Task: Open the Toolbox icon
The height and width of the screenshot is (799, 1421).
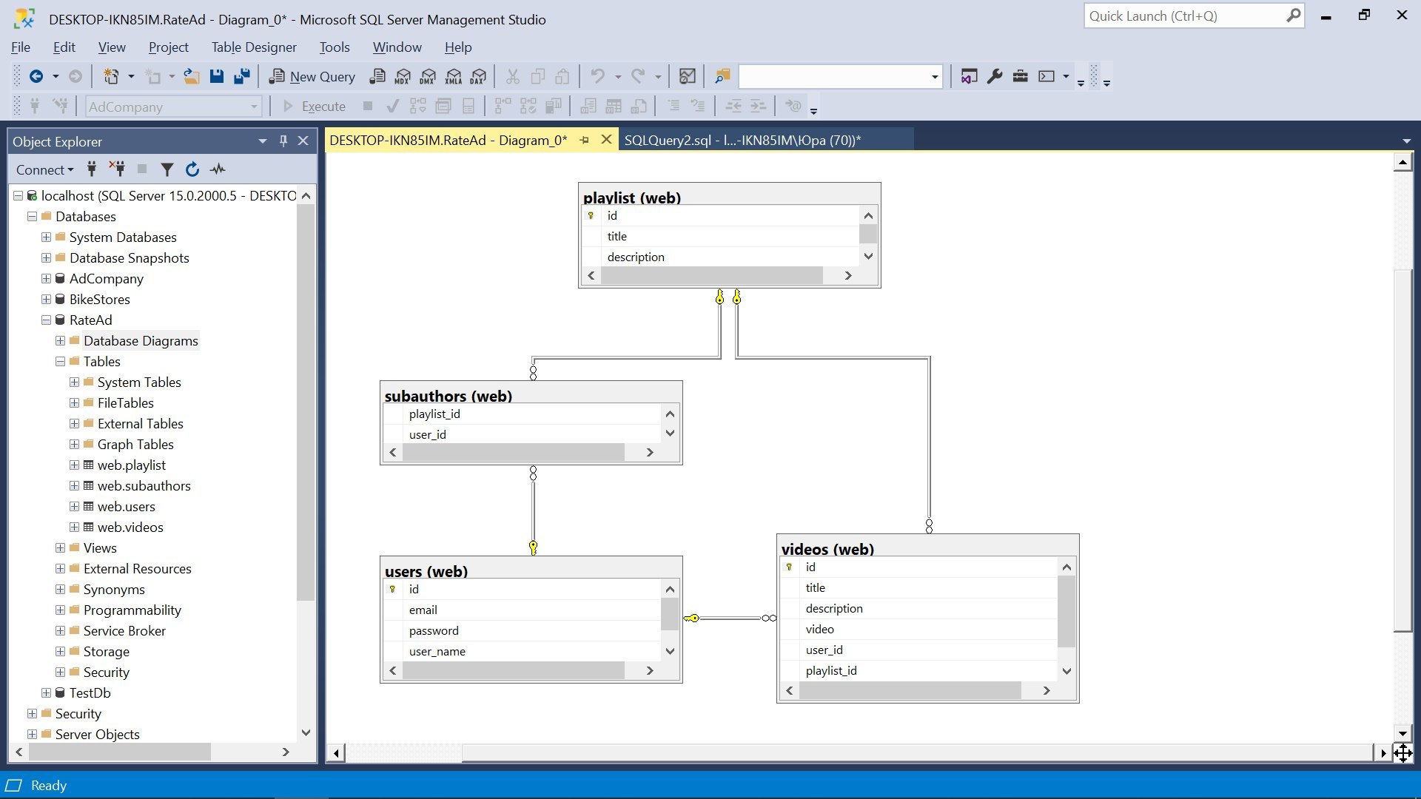Action: tap(1020, 76)
